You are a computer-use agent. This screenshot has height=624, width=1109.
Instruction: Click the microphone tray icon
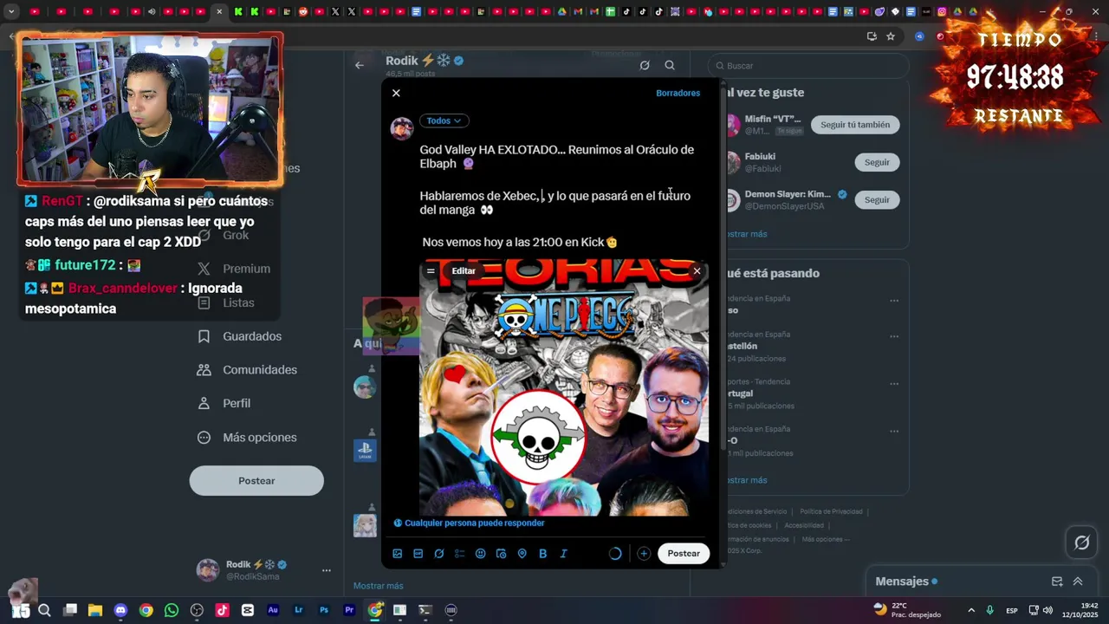pyautogui.click(x=989, y=610)
